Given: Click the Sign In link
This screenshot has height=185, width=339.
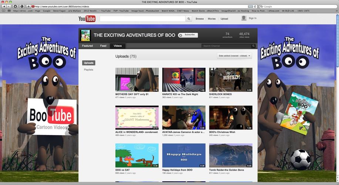Looking at the screenshot, I should 252,18.
